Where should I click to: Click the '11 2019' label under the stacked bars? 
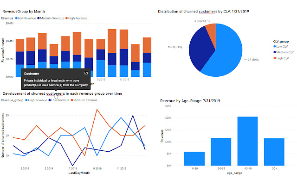pyautogui.click(x=124, y=80)
